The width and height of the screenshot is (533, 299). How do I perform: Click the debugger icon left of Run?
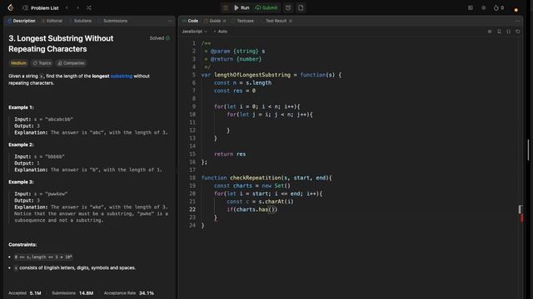226,7
